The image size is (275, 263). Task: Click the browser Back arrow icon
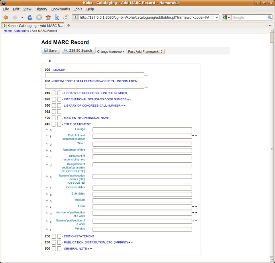click(6, 17)
